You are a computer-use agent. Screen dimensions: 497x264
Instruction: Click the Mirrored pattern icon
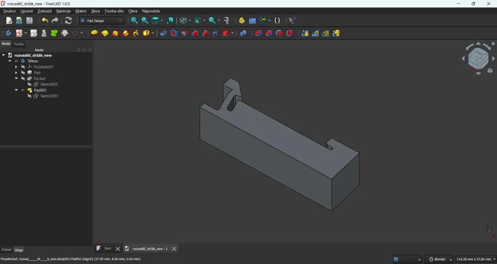coord(305,34)
